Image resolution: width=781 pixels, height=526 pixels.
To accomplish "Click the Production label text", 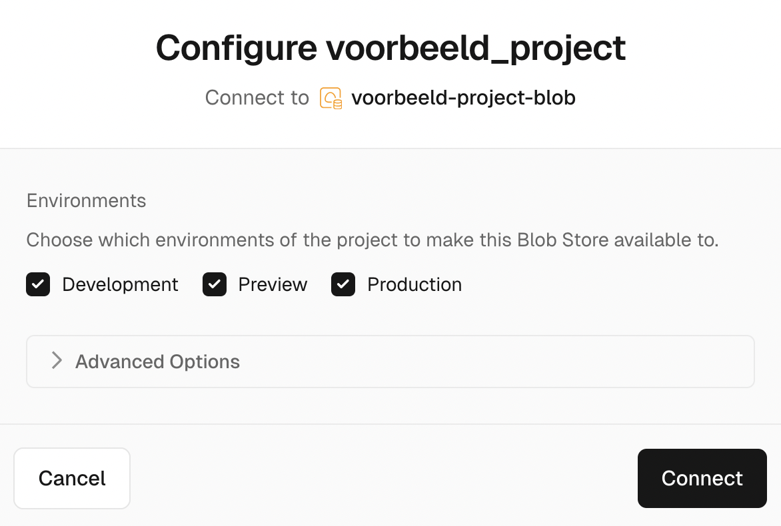I will pyautogui.click(x=414, y=284).
